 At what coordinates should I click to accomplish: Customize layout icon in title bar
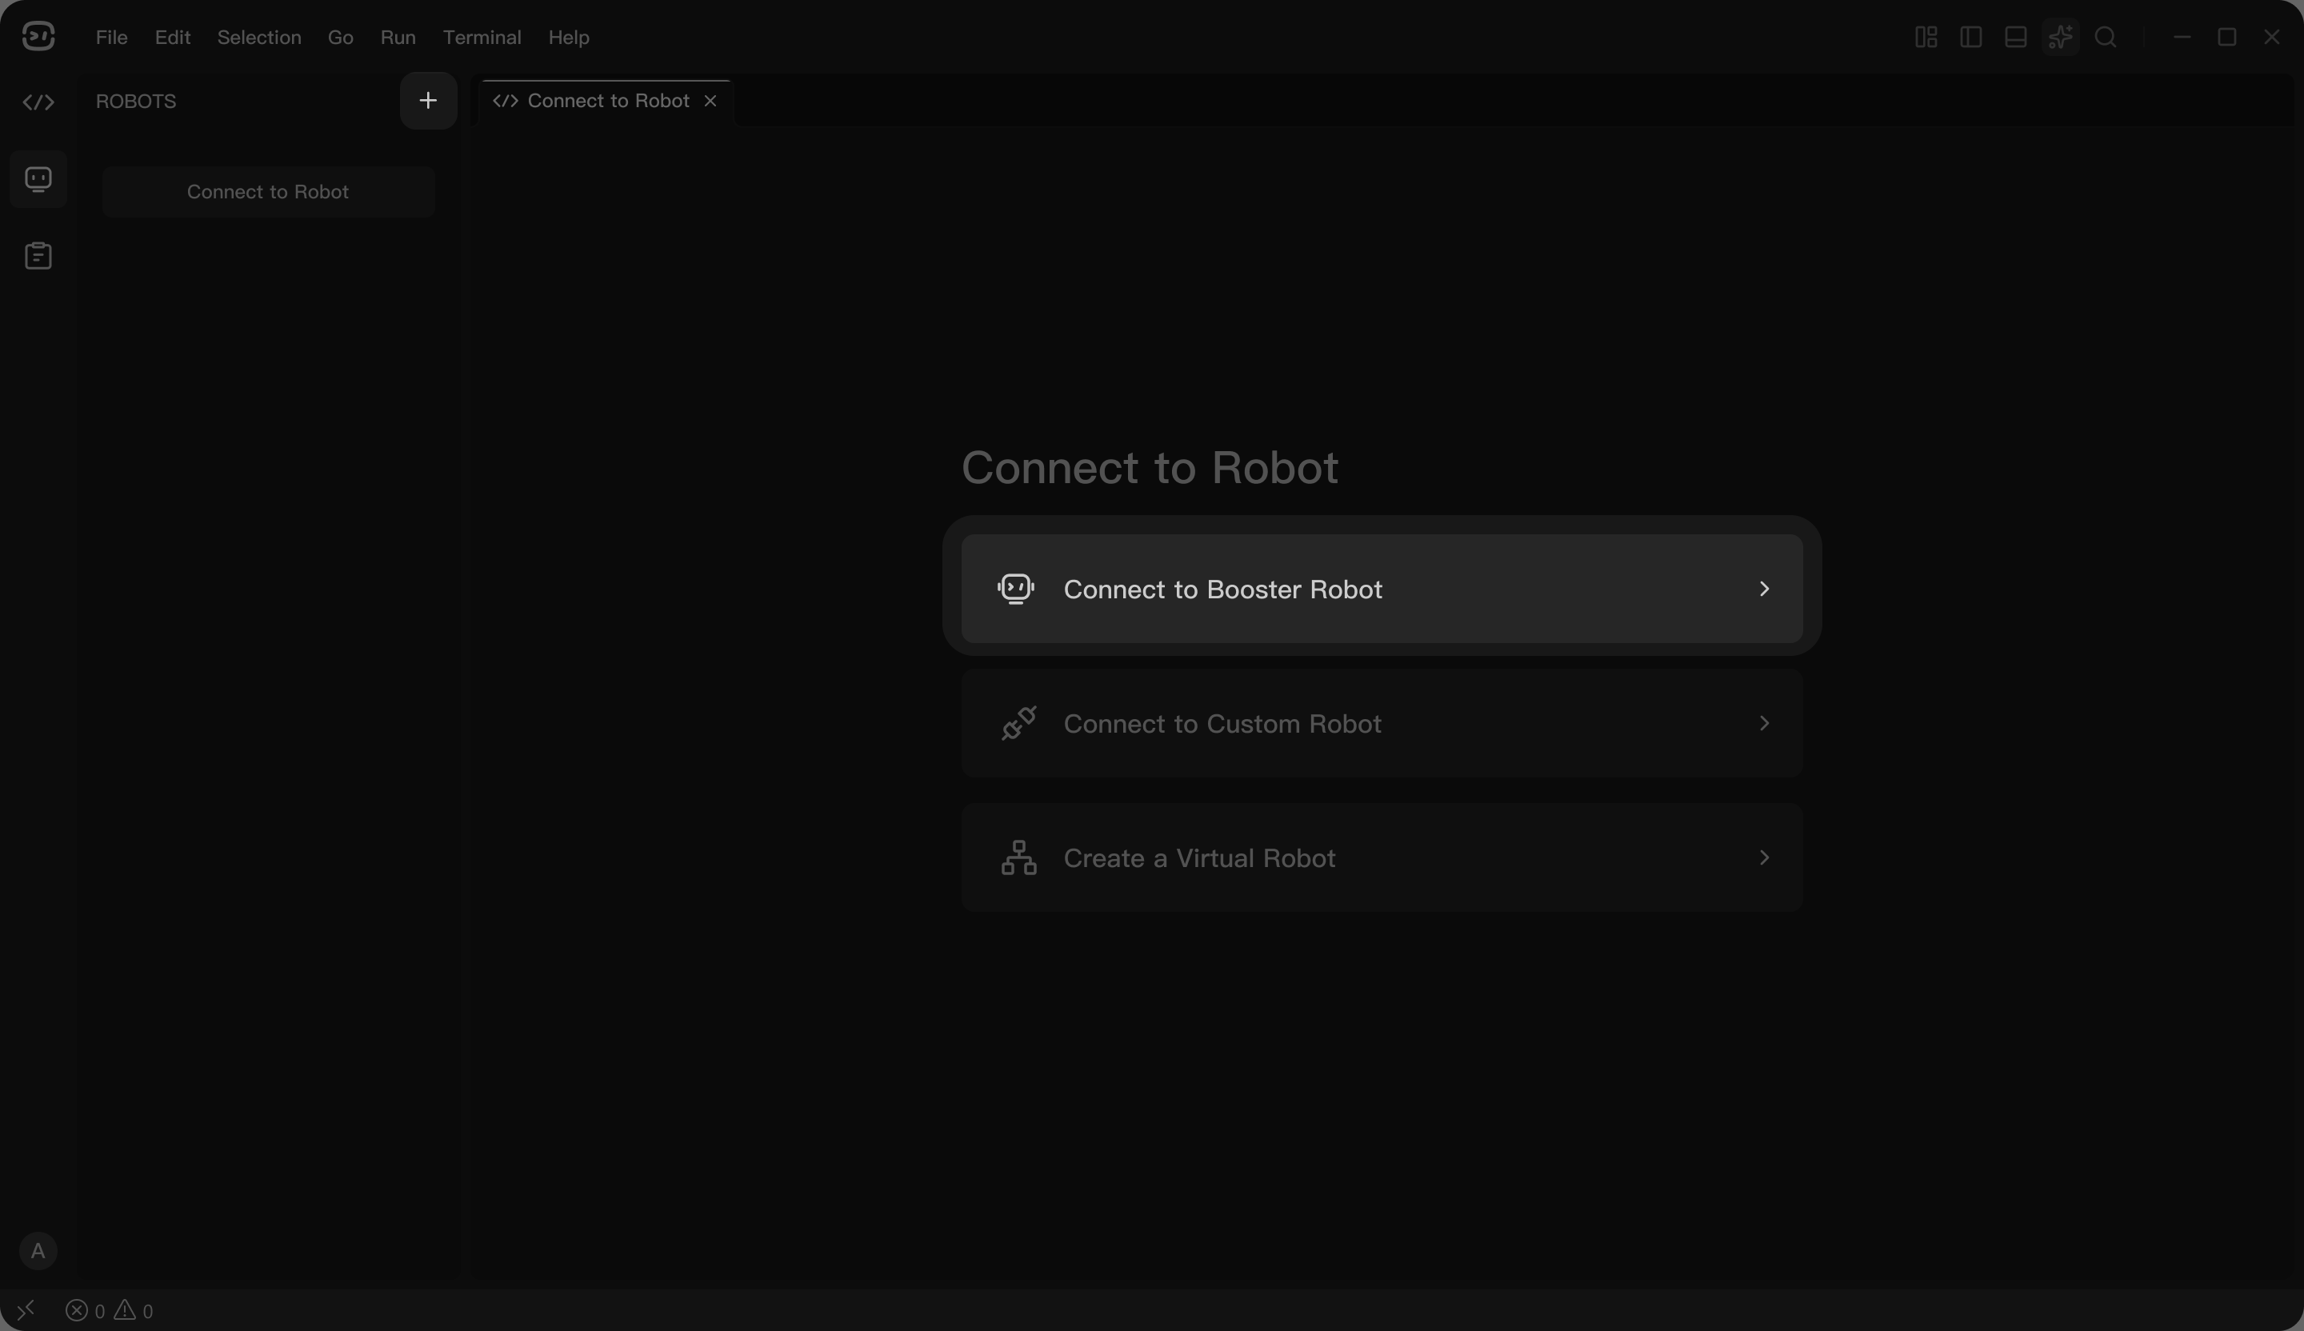(1926, 37)
